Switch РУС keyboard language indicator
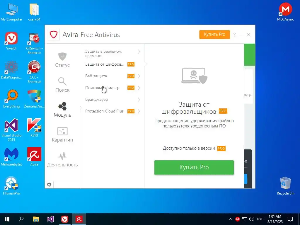 pyautogui.click(x=260, y=219)
